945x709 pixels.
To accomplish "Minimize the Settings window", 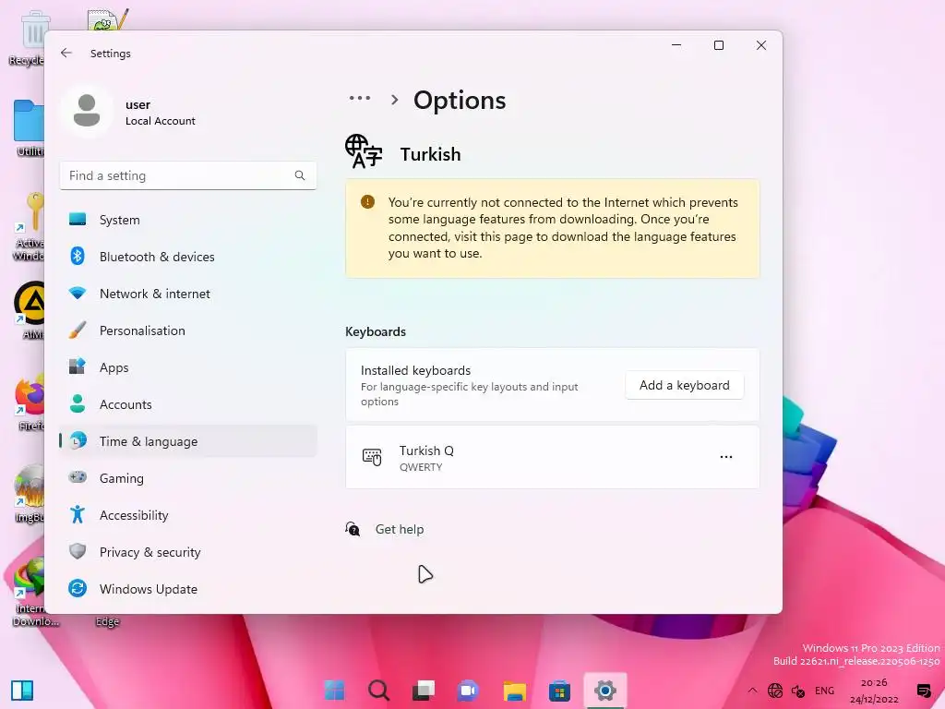I will [x=676, y=45].
